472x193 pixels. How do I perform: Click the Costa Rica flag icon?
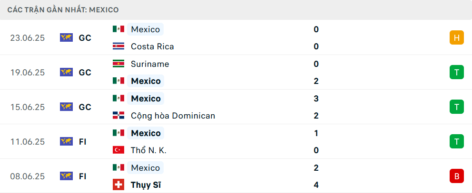click(118, 46)
